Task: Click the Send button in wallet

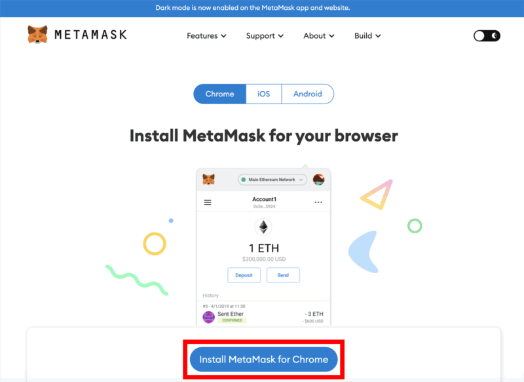Action: click(x=283, y=275)
